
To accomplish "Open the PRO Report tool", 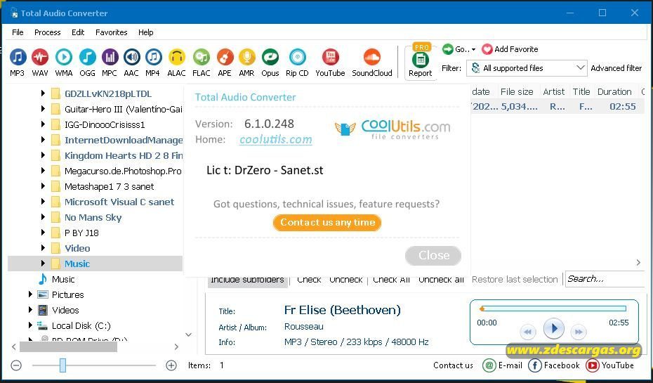I will pos(421,60).
